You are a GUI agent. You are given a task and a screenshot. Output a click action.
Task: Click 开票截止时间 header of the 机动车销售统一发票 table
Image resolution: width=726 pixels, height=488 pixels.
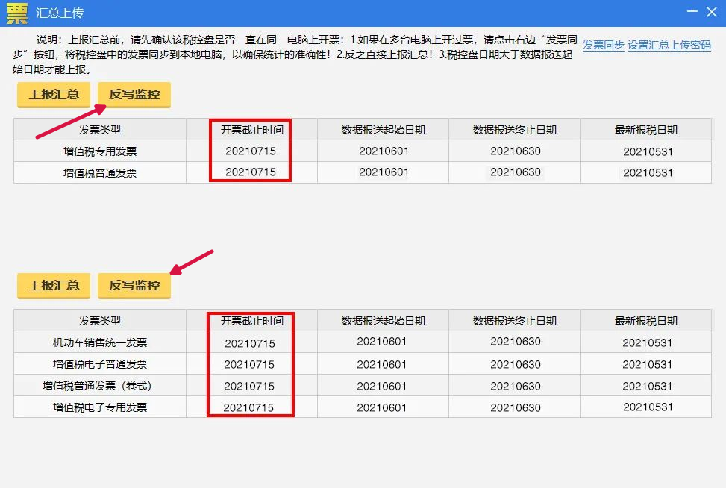pyautogui.click(x=252, y=321)
